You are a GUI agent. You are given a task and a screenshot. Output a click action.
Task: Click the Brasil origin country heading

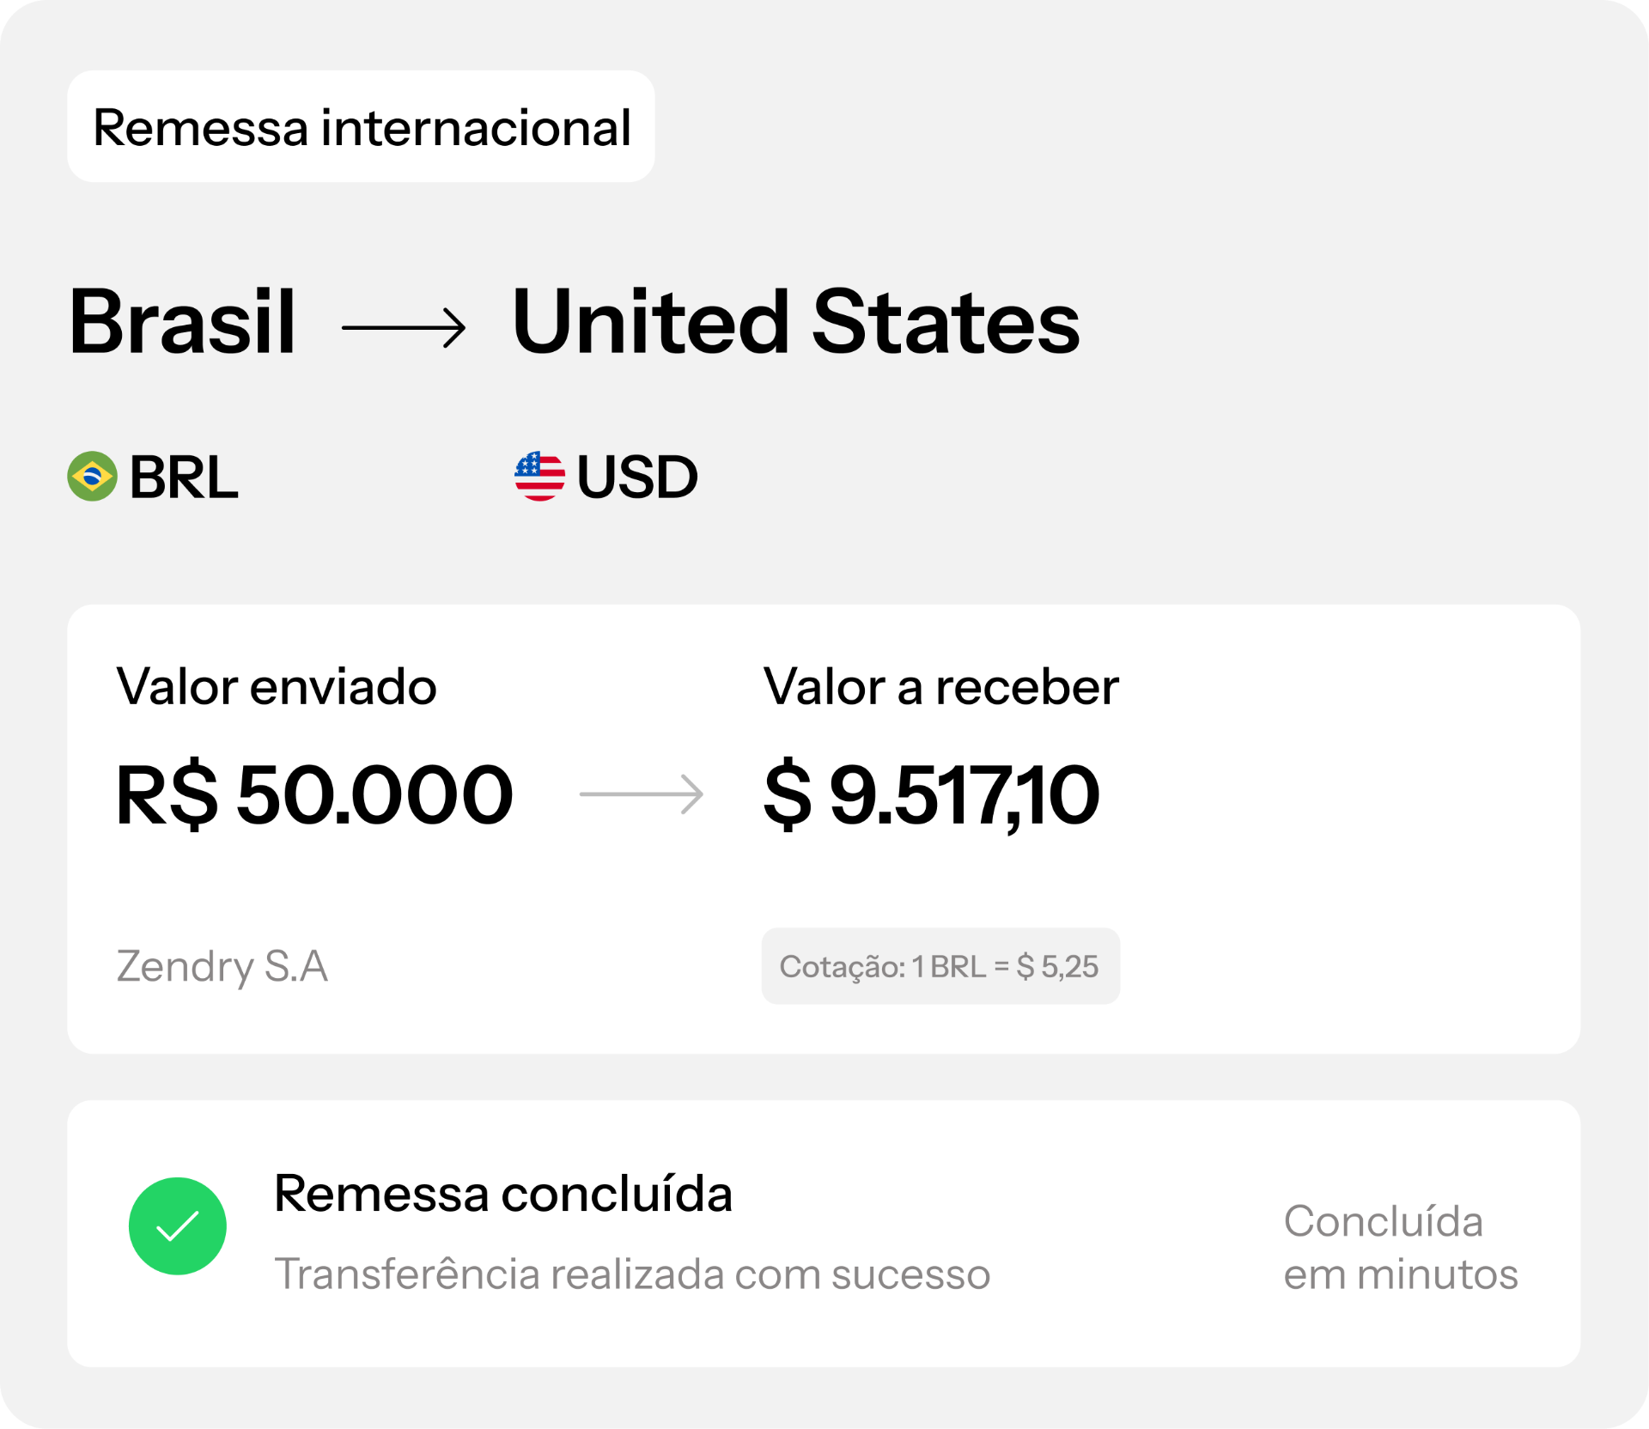coord(182,322)
